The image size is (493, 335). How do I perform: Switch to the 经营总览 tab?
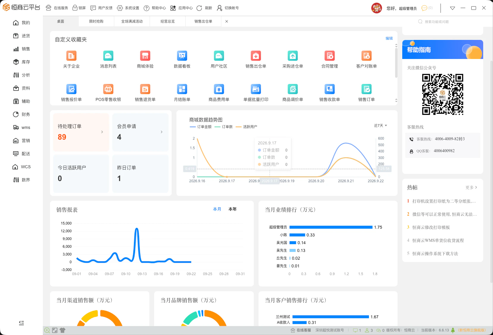168,21
